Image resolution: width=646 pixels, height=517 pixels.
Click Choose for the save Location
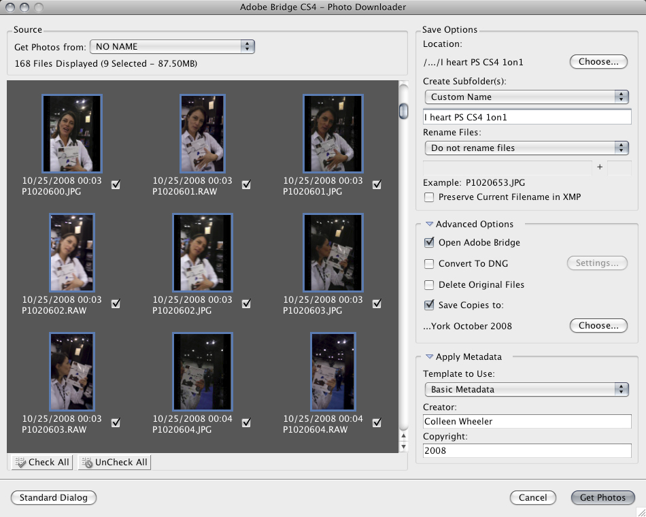(x=598, y=62)
